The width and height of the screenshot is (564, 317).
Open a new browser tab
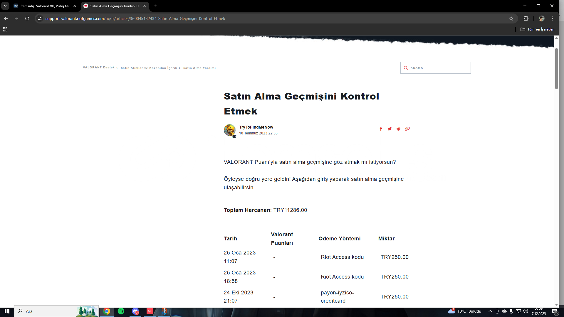tap(155, 6)
